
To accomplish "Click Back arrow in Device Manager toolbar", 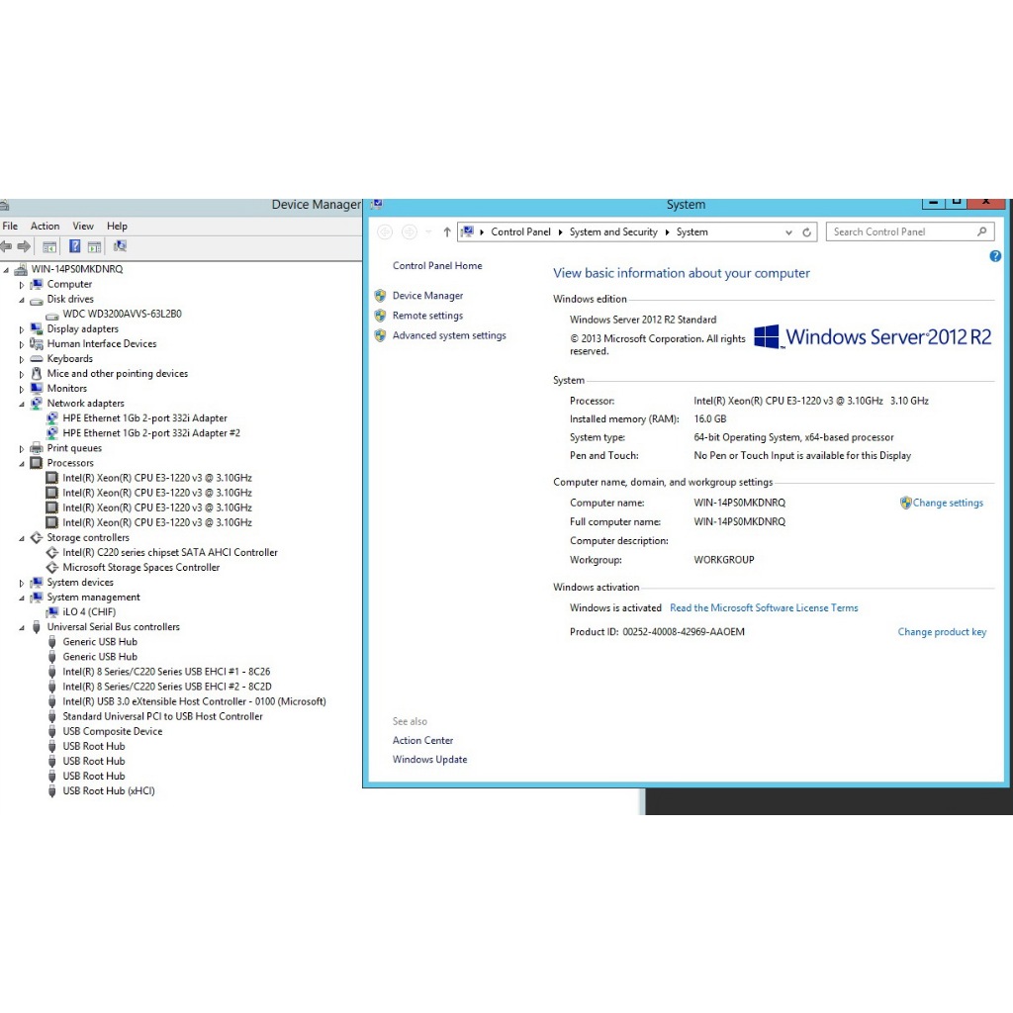I will point(6,246).
